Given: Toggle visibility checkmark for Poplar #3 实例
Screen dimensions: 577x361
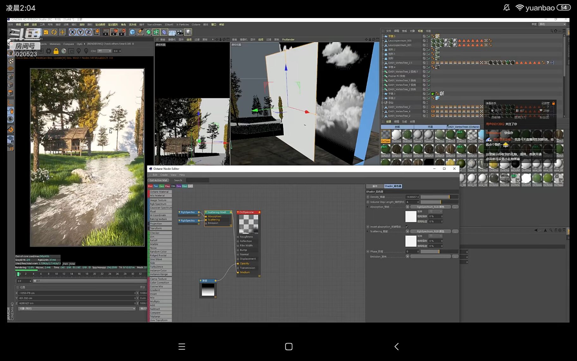Looking at the screenshot, I should [x=429, y=76].
